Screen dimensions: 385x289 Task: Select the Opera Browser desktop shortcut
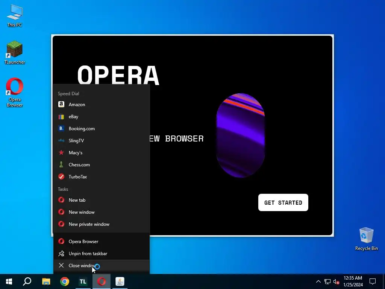[15, 93]
